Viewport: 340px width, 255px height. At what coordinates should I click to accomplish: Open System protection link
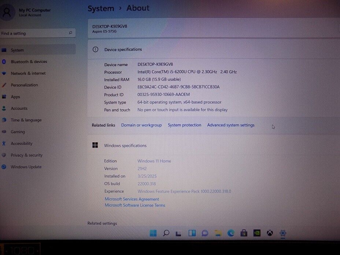[185, 125]
